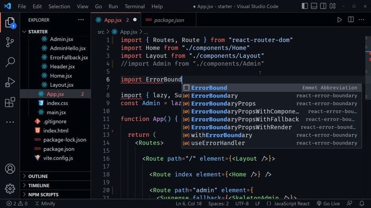Viewport: 371px width, 208px height.
Task: Open the Selection menu
Action: click(x=59, y=6)
